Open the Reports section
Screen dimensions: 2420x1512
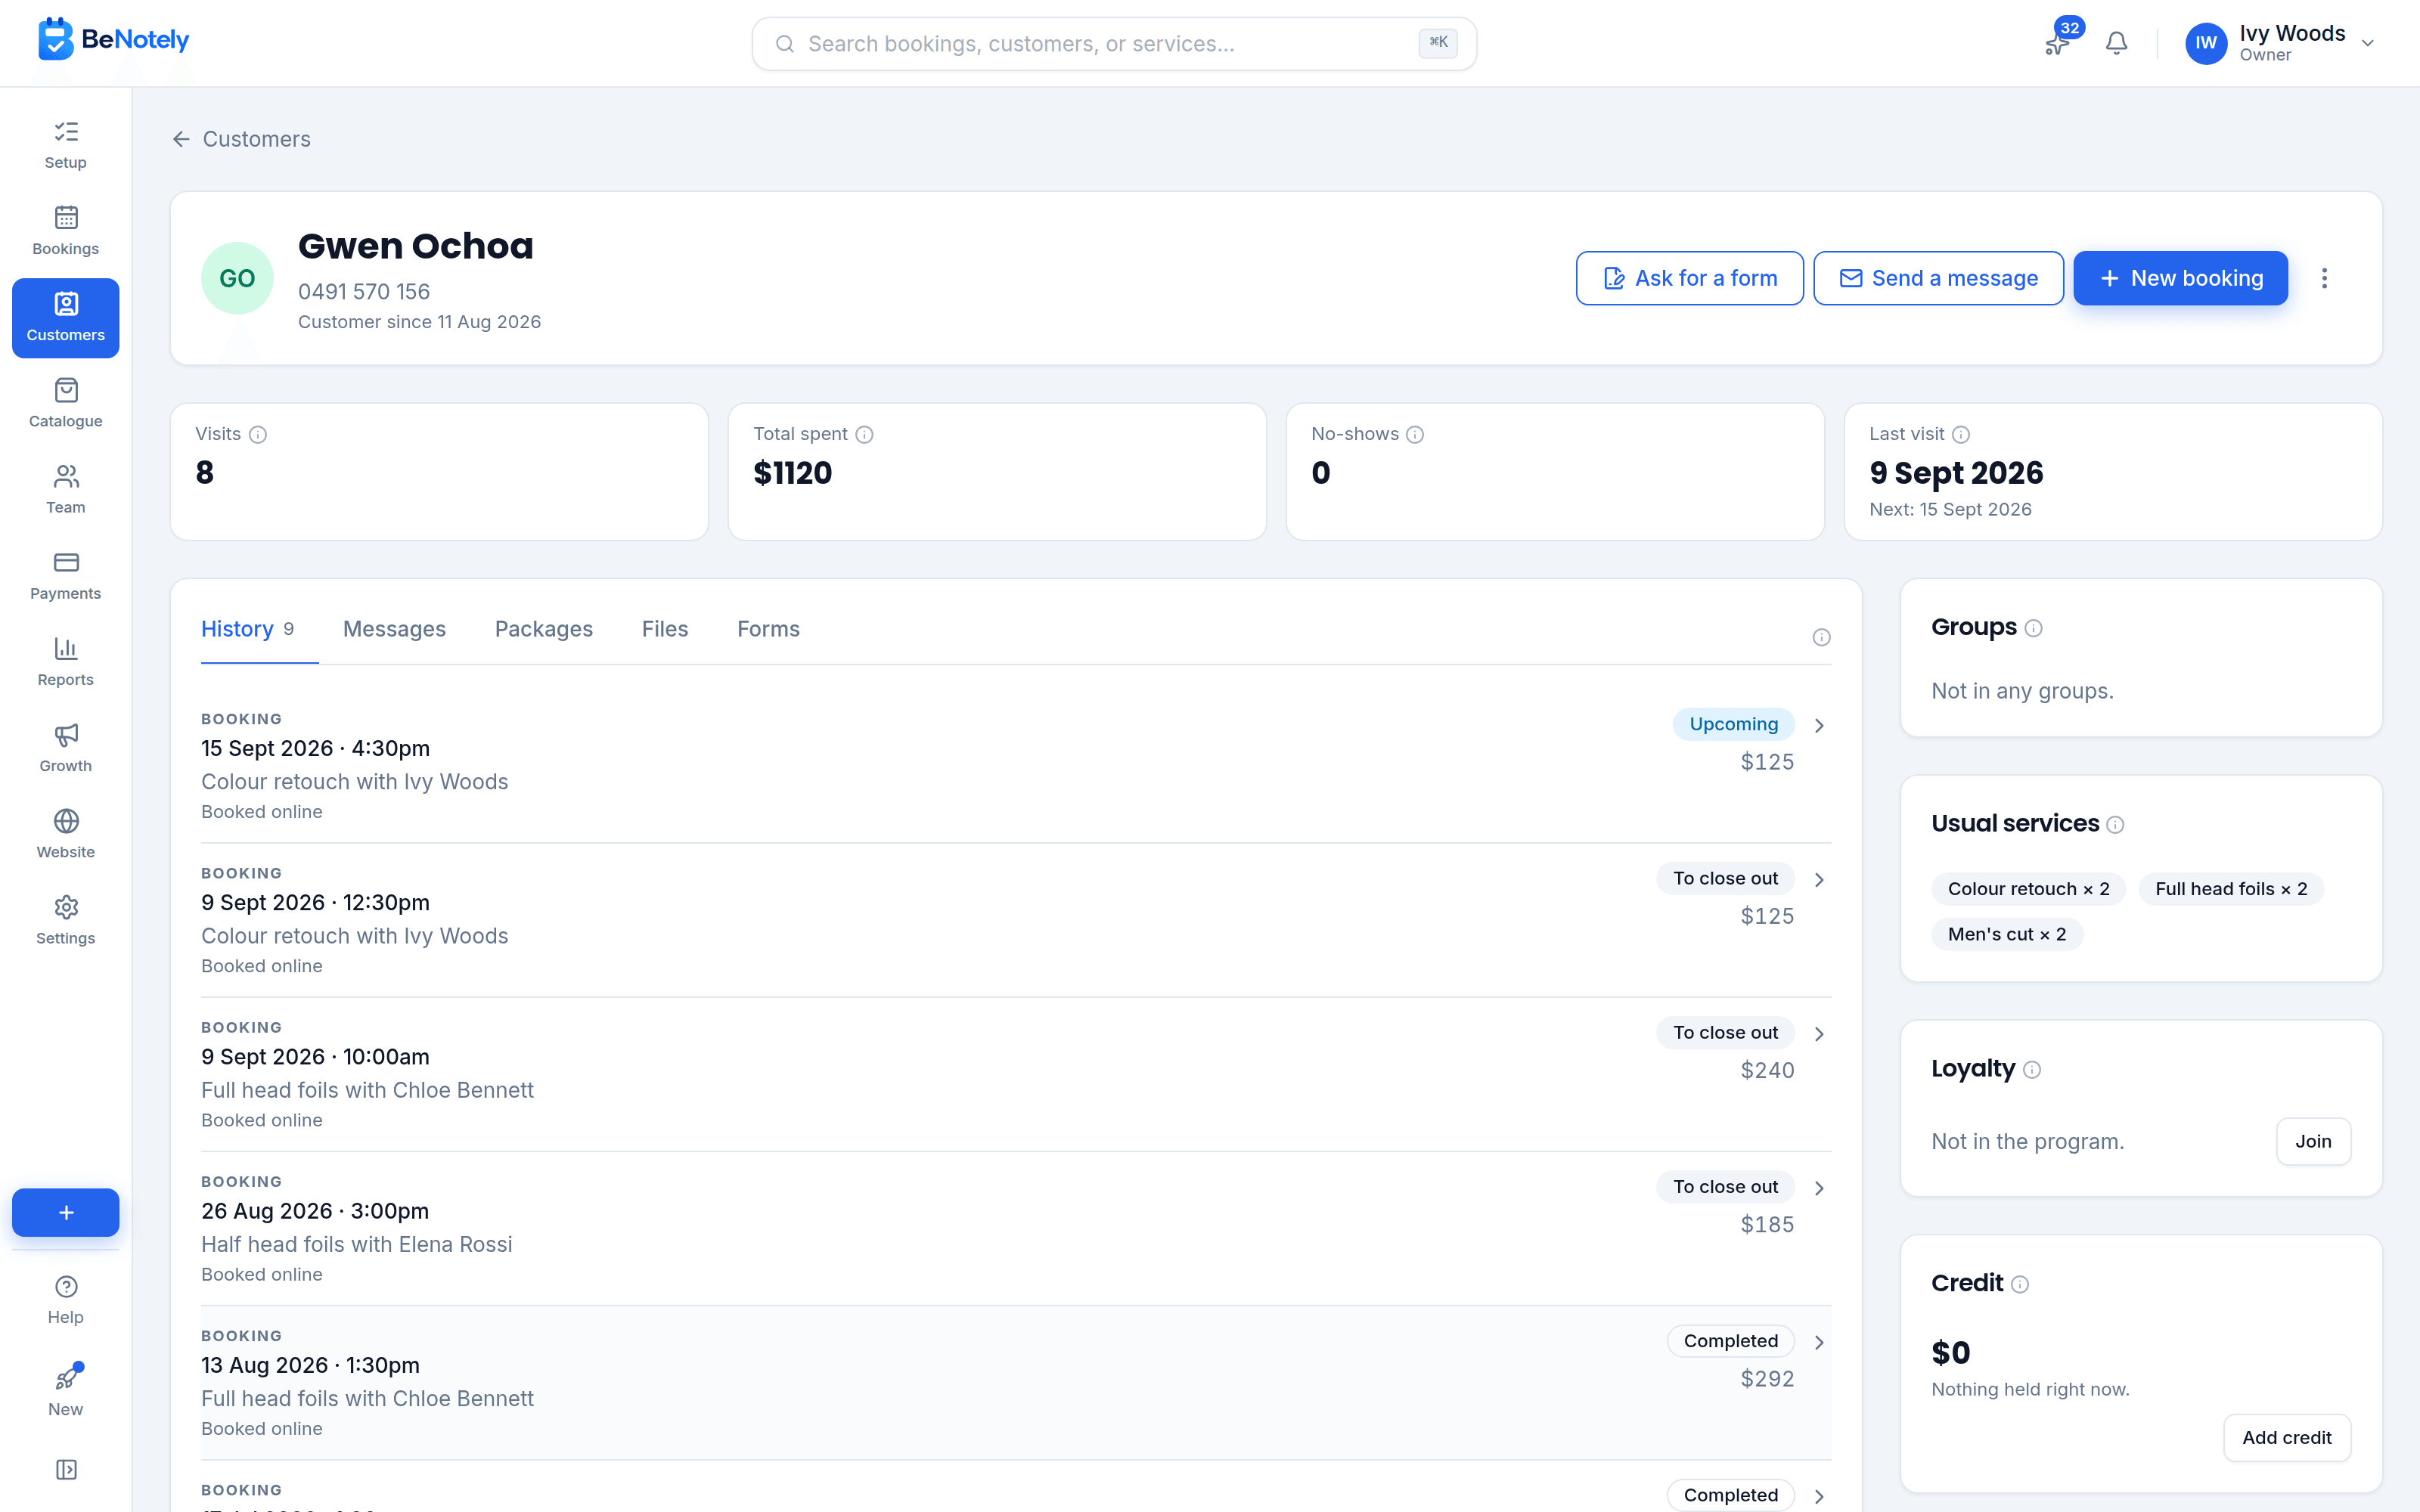tap(65, 662)
